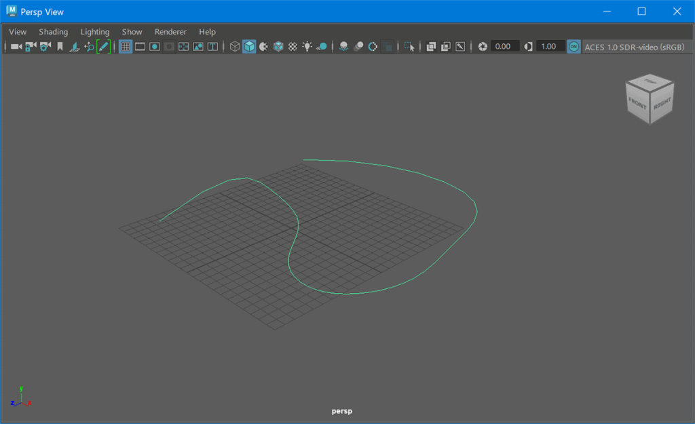Open the Lighting menu
This screenshot has height=424, width=695.
click(95, 32)
